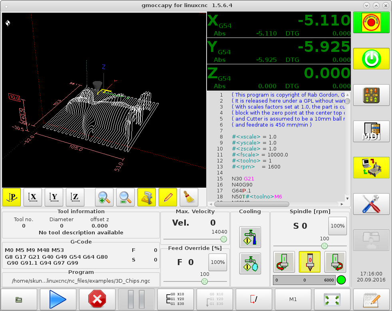The height and width of the screenshot is (311, 392).
Task: Click the Z axis DRO readout
Action: (279, 77)
